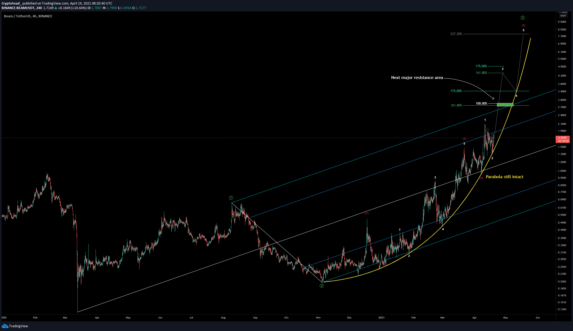Image resolution: width=573 pixels, height=331 pixels.
Task: Click the red (4) wave label
Action: 481,178
